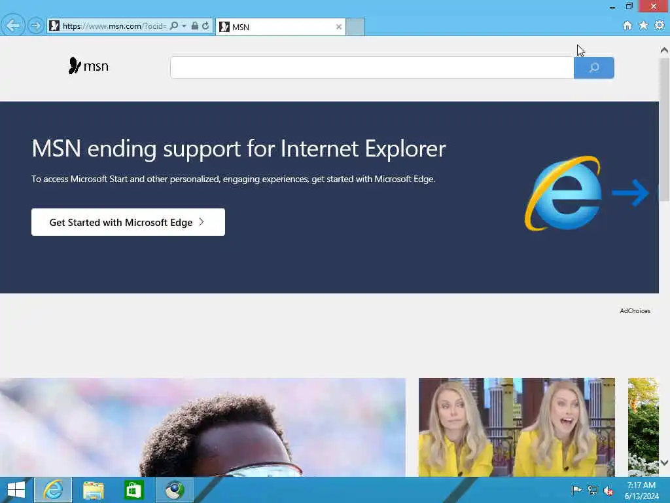Minimize the browser window
The image size is (670, 503).
[x=612, y=7]
